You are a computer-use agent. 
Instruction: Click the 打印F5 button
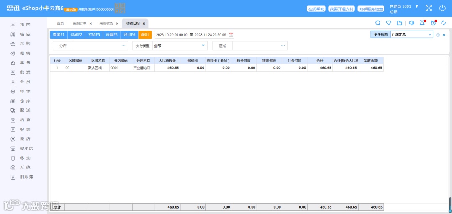(x=94, y=35)
